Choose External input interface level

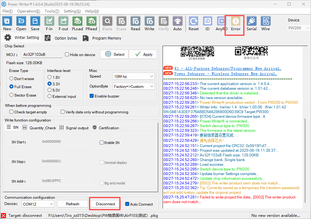coord(50,96)
